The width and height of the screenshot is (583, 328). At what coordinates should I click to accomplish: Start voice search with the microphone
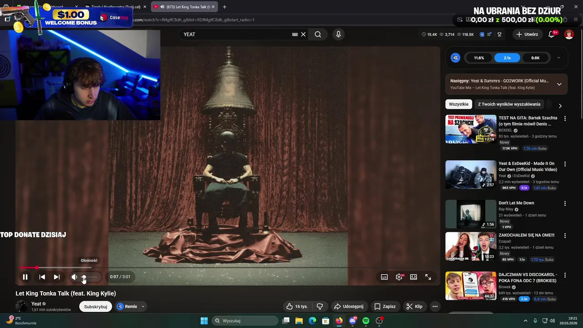coord(338,34)
